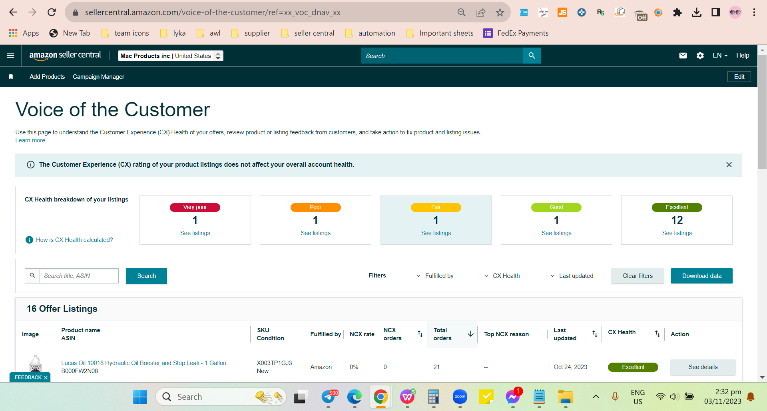See listings under Poor
The image size is (767, 411).
point(316,233)
